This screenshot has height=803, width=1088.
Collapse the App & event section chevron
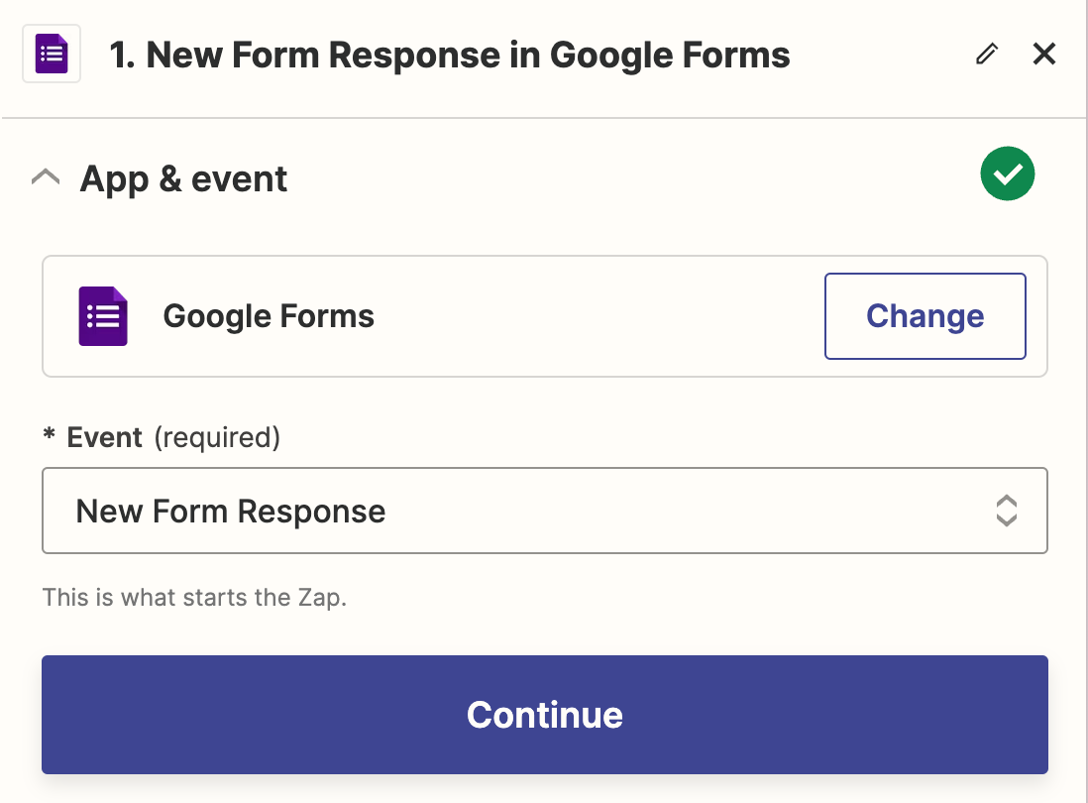46,178
